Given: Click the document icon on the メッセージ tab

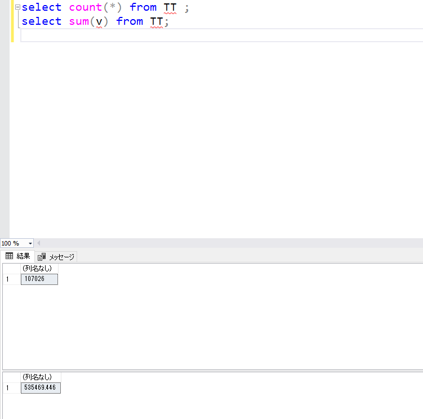Looking at the screenshot, I should click(x=42, y=257).
